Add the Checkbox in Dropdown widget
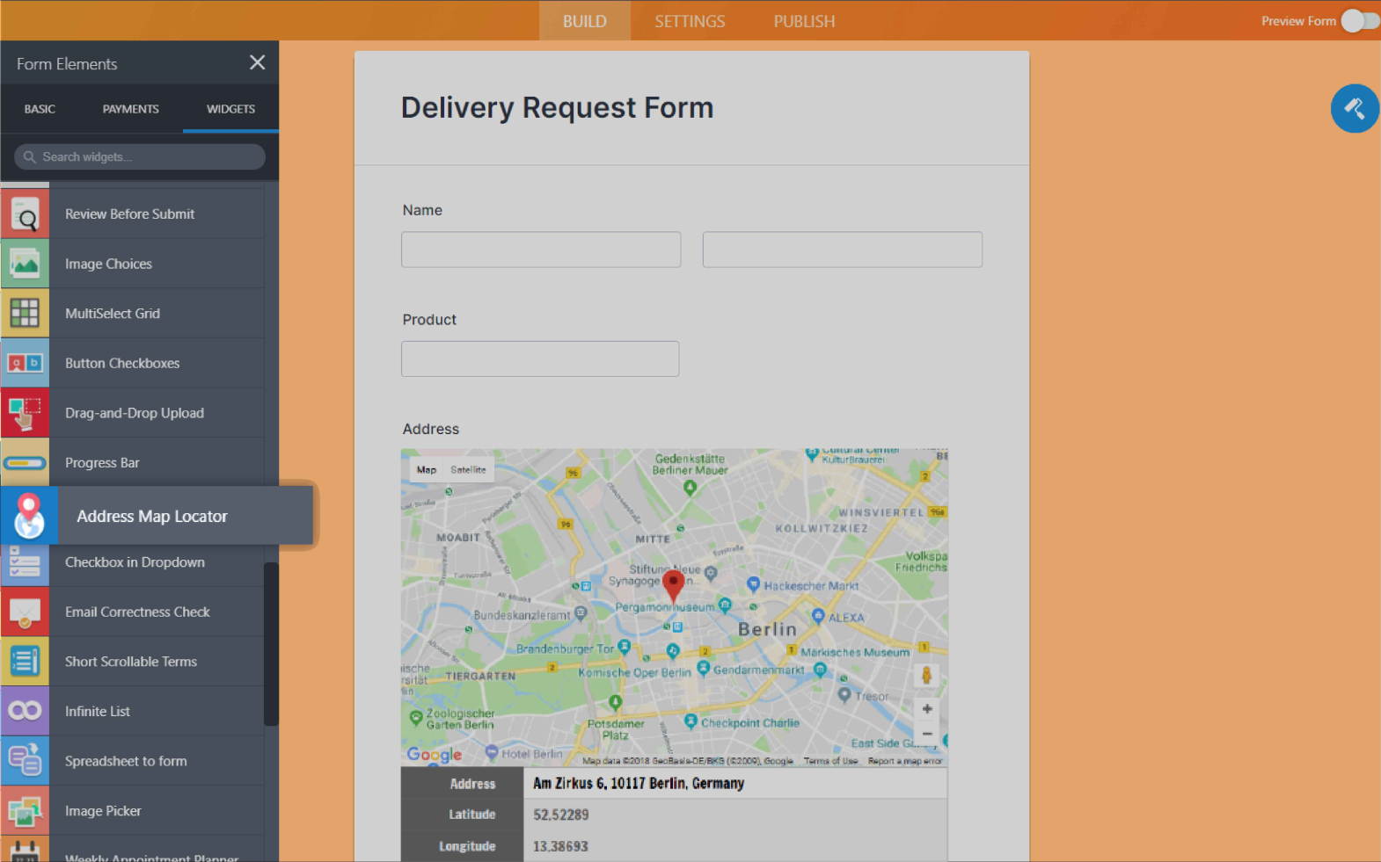Image resolution: width=1381 pixels, height=862 pixels. (135, 562)
